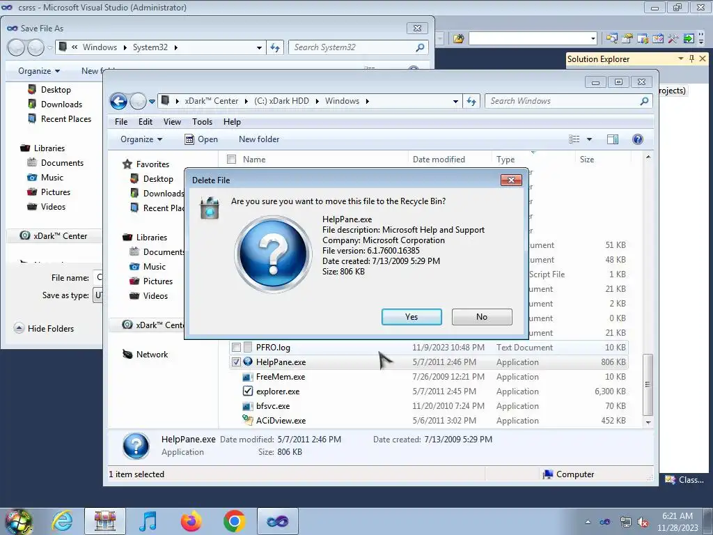Image resolution: width=713 pixels, height=535 pixels.
Task: Tick the PFRO.log checkbox
Action: point(236,348)
